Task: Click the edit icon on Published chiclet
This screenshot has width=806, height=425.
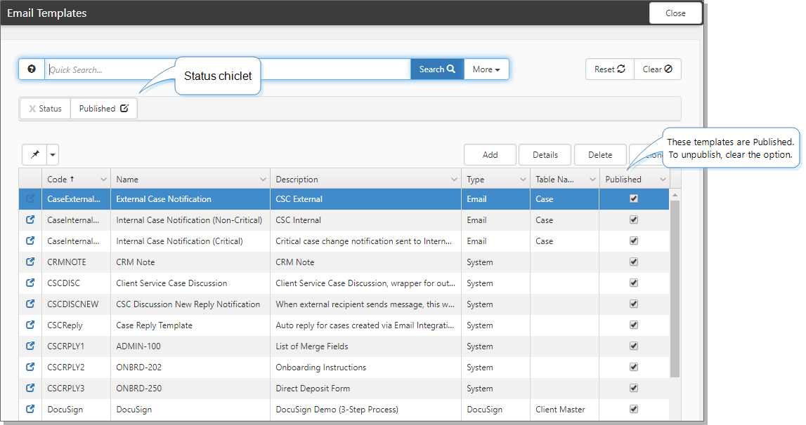Action: [x=124, y=109]
